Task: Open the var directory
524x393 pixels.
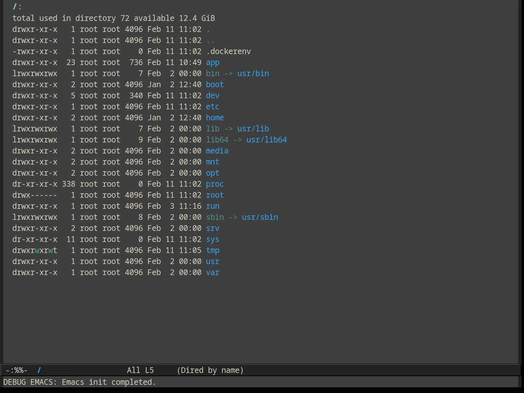Action: click(x=212, y=273)
